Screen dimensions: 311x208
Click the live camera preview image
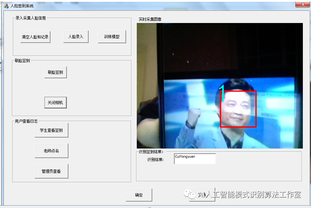click(220, 86)
